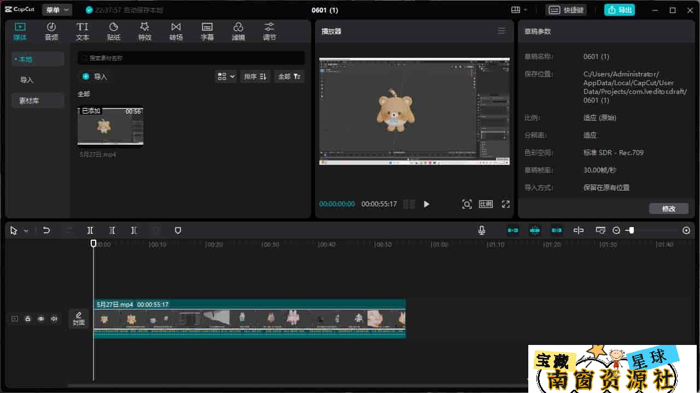Screen dimensions: 700x393
Task: Click the 搜索素材名称 search field
Action: pyautogui.click(x=191, y=58)
